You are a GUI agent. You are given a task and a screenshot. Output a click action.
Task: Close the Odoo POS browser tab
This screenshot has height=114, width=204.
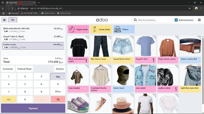coord(34,3)
